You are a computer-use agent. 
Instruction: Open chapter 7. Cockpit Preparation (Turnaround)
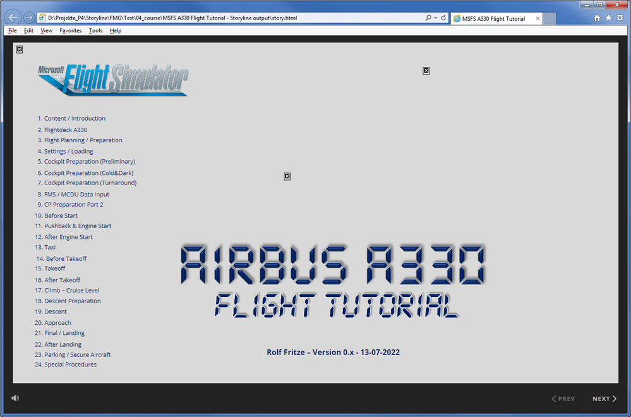click(x=87, y=183)
